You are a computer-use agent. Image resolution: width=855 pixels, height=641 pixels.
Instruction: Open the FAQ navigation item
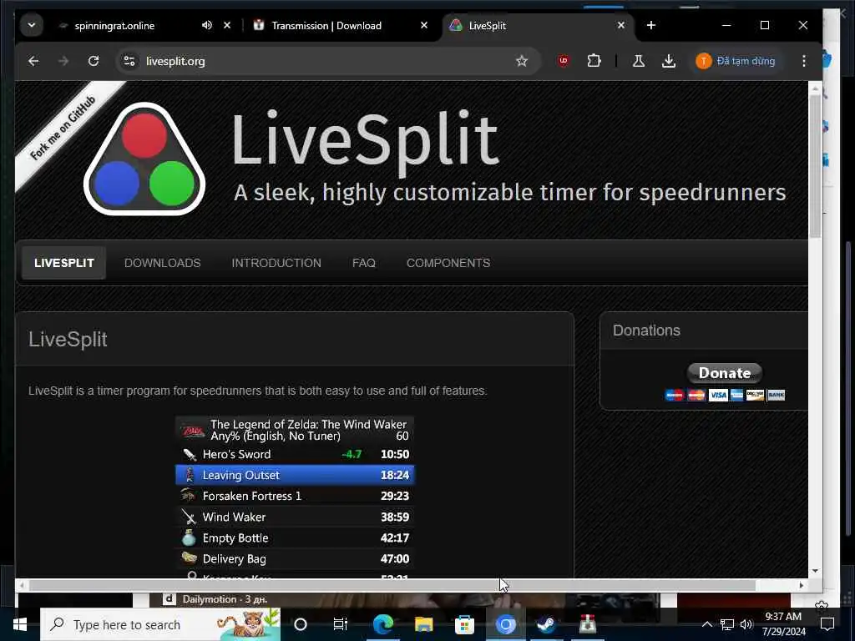(x=364, y=263)
